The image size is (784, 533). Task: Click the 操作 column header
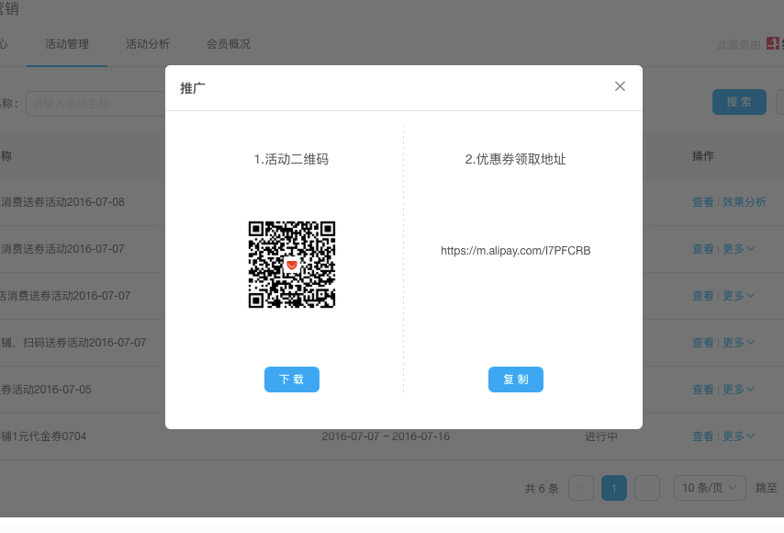point(702,156)
